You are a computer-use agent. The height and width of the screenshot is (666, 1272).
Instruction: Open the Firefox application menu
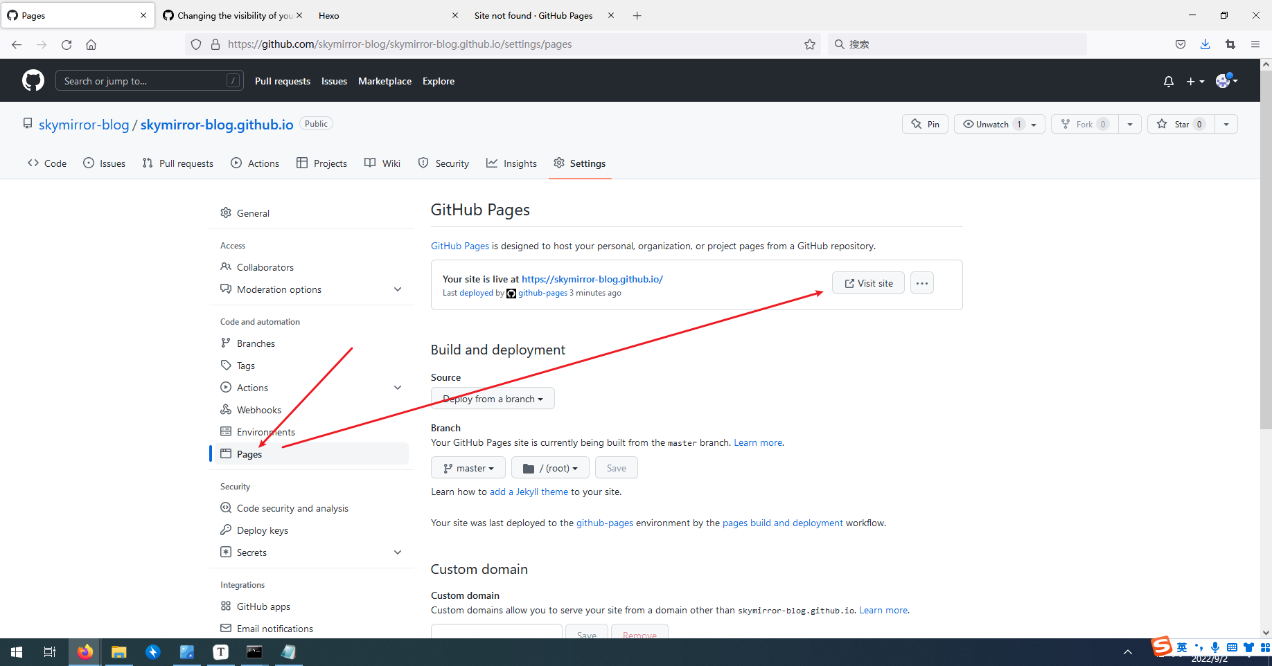[1255, 44]
